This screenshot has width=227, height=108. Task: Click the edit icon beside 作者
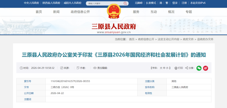pos(78,68)
